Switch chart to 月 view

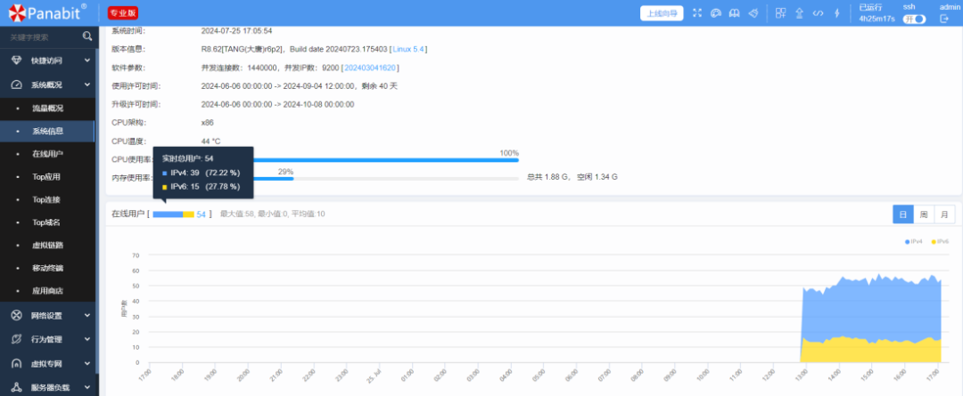pyautogui.click(x=944, y=214)
